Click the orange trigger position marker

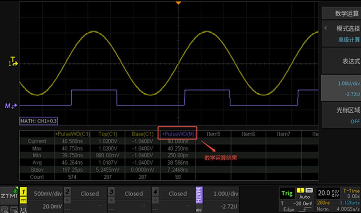(178, 3)
